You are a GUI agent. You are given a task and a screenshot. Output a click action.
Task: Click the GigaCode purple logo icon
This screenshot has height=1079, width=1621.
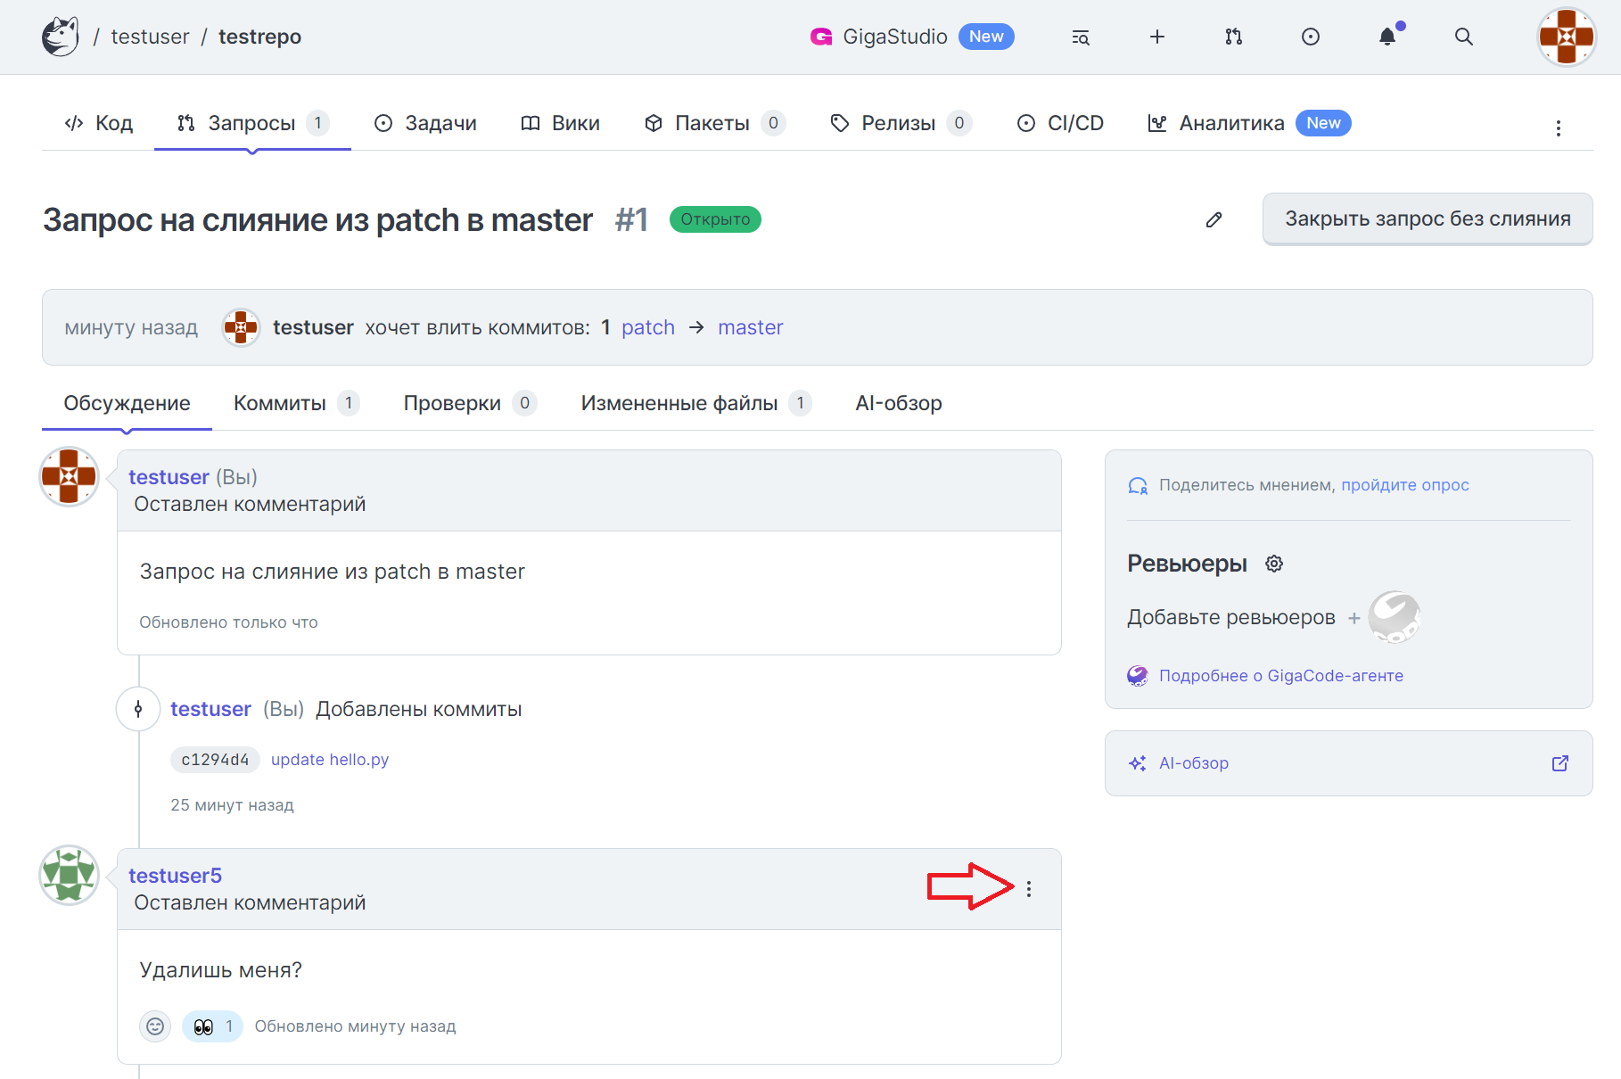[x=1138, y=676]
